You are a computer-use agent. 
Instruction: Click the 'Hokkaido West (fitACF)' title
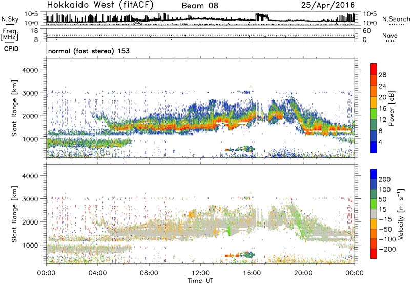coord(100,5)
